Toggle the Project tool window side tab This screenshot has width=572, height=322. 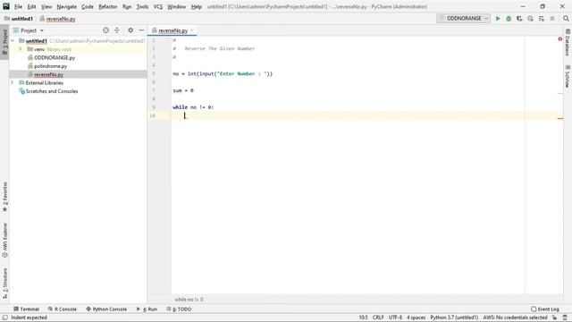coord(4,42)
